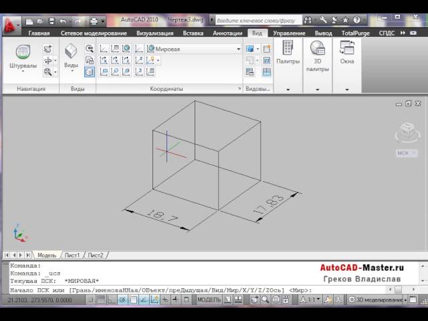The image size is (428, 321).
Task: Open the Палитры palettes panel
Action: pyautogui.click(x=288, y=53)
